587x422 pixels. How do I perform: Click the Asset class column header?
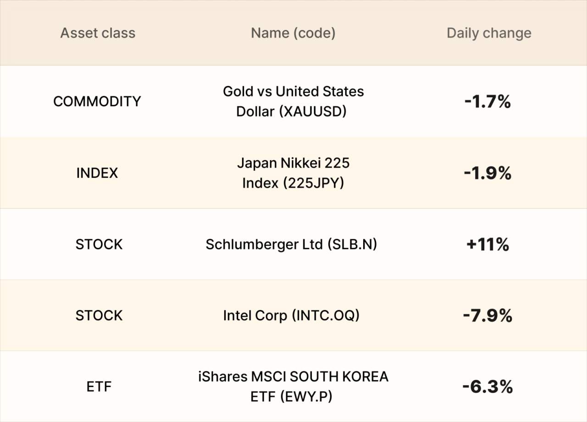[x=98, y=33]
